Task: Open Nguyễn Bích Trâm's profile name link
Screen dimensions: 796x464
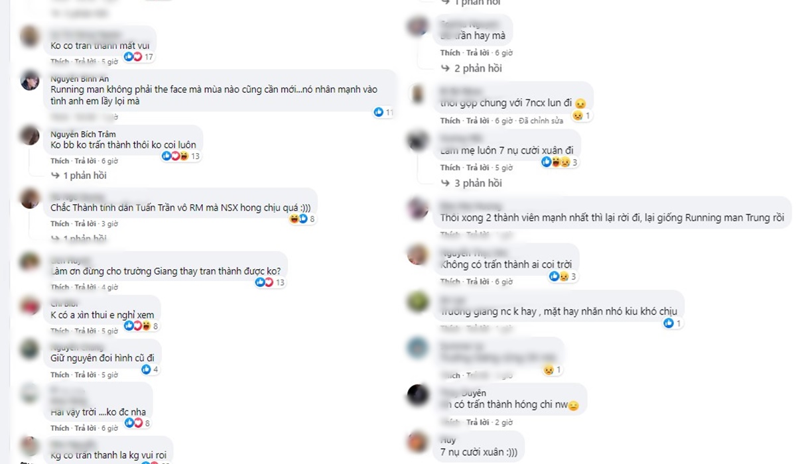Action: (83, 135)
